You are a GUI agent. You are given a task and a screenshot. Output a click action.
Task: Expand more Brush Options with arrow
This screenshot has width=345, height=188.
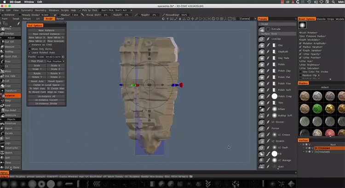(x=330, y=79)
